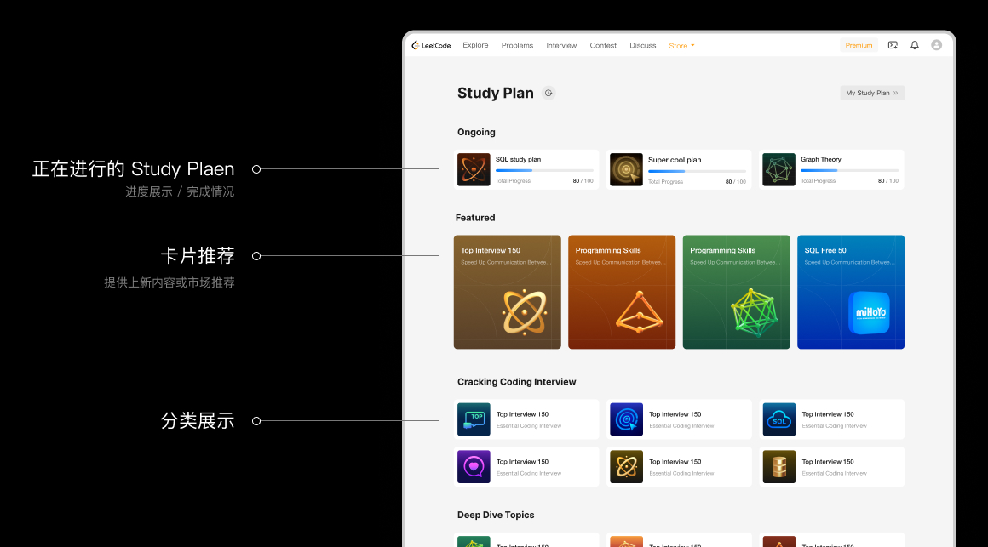Viewport: 988px width, 547px height.
Task: Select the SQL Free 50 featured card
Action: coord(851,292)
